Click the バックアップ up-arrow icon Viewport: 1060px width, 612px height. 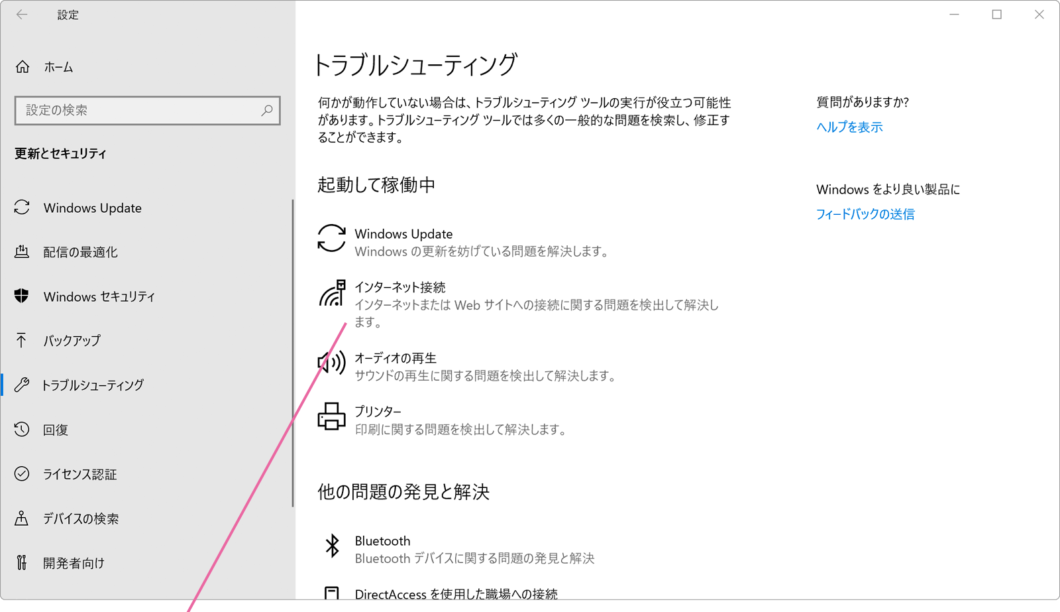click(22, 340)
